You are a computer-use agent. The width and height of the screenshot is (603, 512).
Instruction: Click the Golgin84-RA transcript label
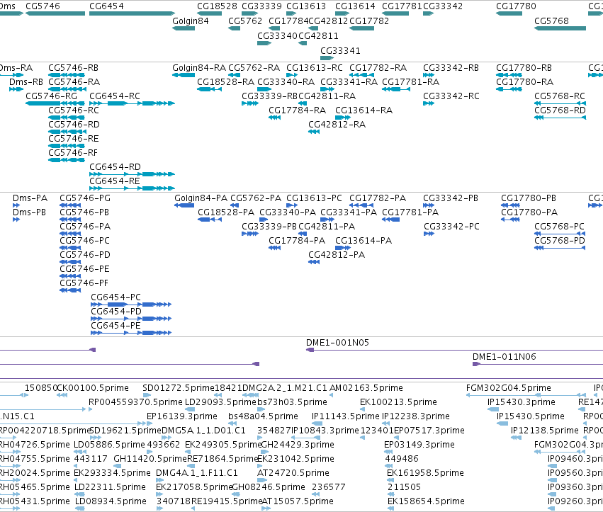(x=199, y=68)
